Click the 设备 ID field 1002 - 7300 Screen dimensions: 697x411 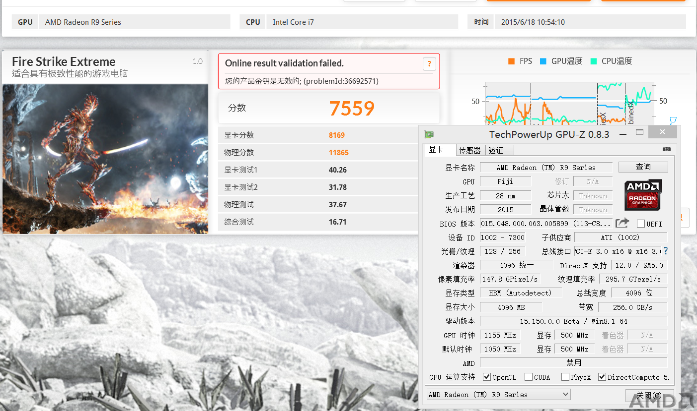[502, 237]
